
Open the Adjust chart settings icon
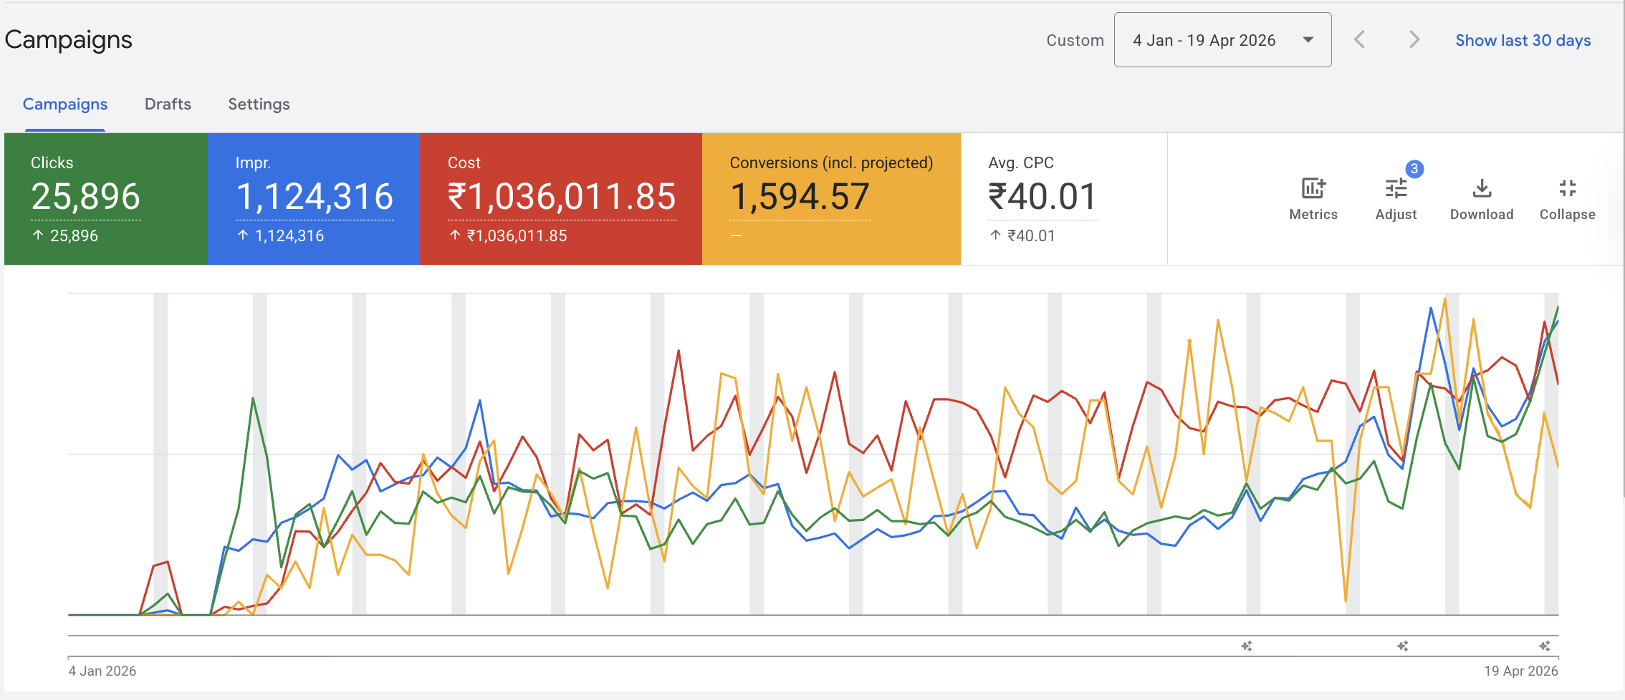pyautogui.click(x=1396, y=189)
